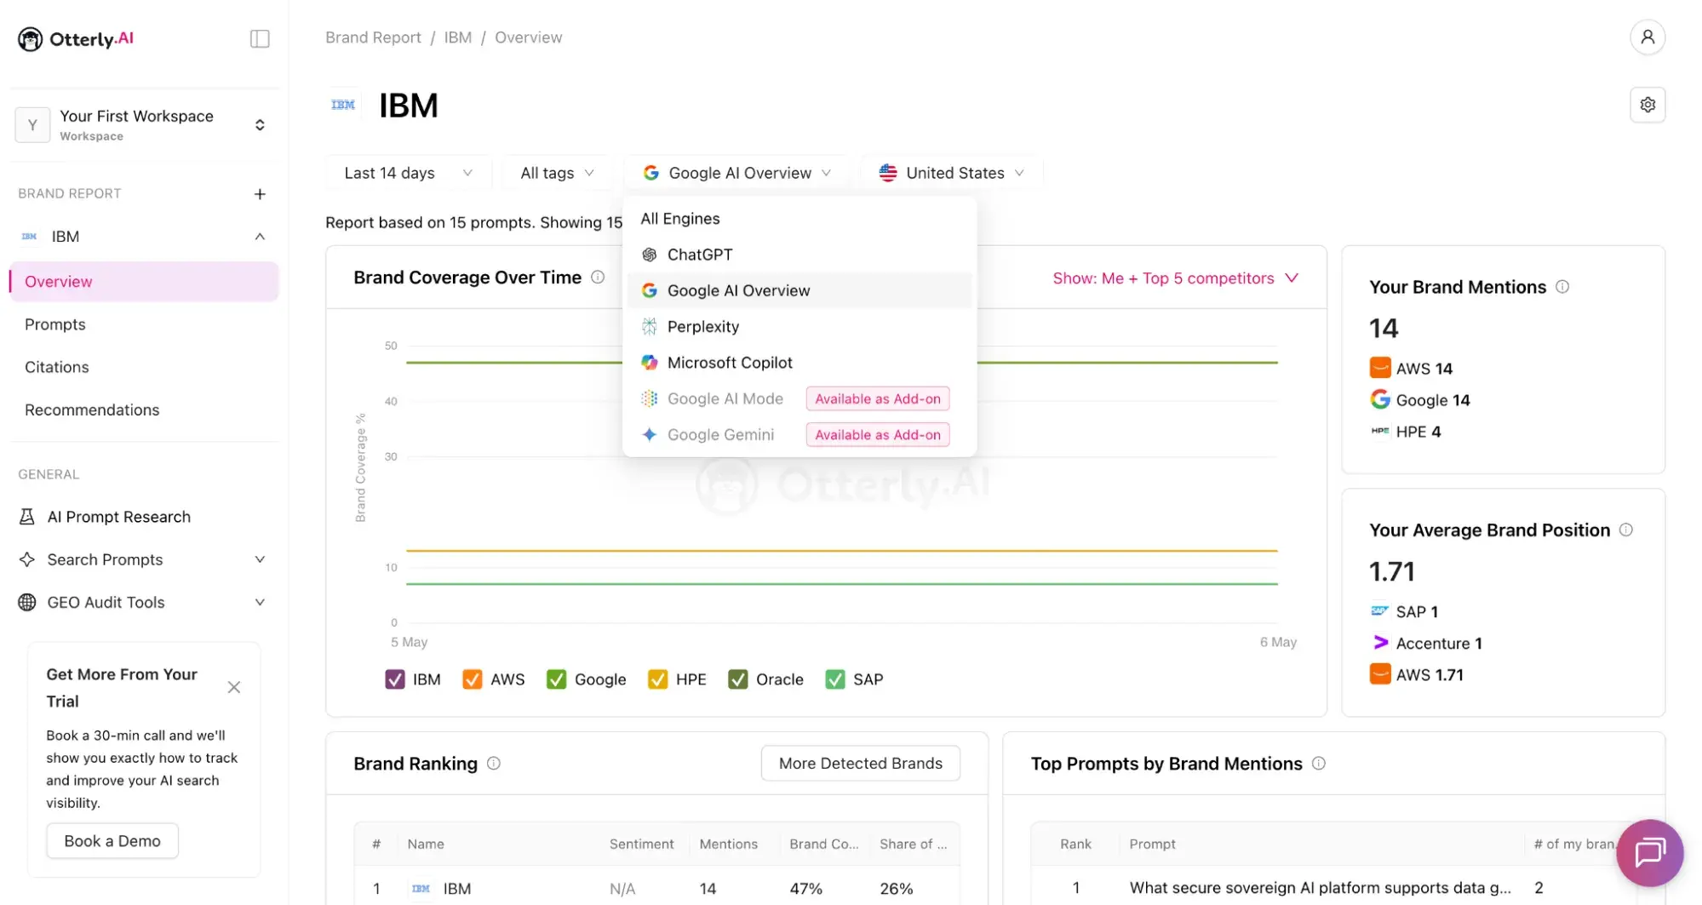Click the AWS logo in Brand Mentions
Image resolution: width=1702 pixels, height=905 pixels.
pyautogui.click(x=1379, y=368)
